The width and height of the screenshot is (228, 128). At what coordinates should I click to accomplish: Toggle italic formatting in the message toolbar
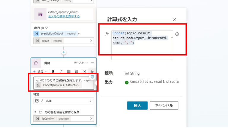[x=61, y=71]
